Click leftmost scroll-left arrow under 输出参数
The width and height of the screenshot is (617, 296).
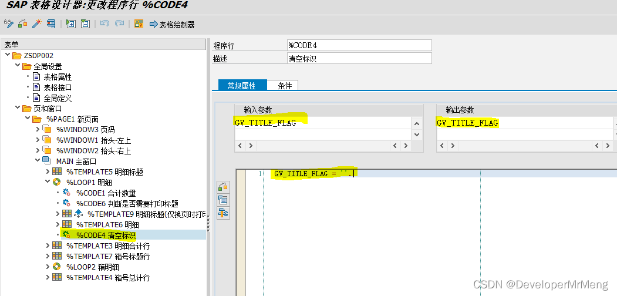tap(442, 146)
